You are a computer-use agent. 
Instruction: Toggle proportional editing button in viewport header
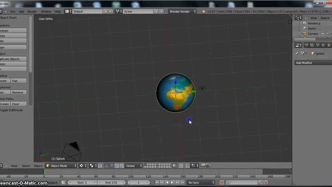click(181, 166)
